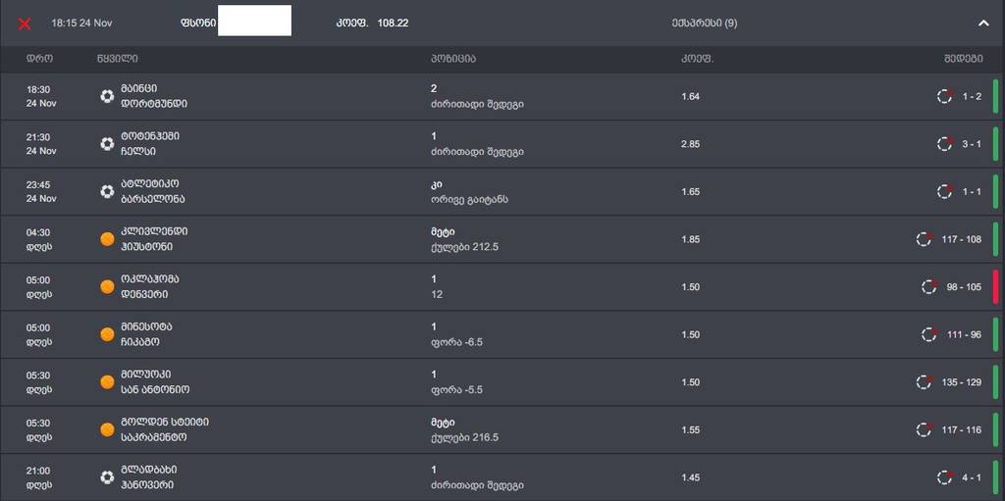Click the red lost-status bar on the Oklahoma–Denver row
Screen dimensions: 1005x501
click(x=995, y=287)
